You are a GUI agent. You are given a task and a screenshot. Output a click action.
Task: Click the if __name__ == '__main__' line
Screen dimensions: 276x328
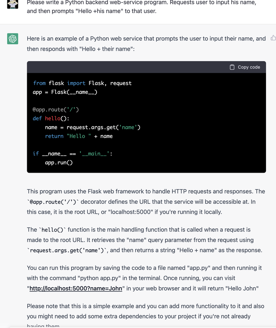[72, 154]
